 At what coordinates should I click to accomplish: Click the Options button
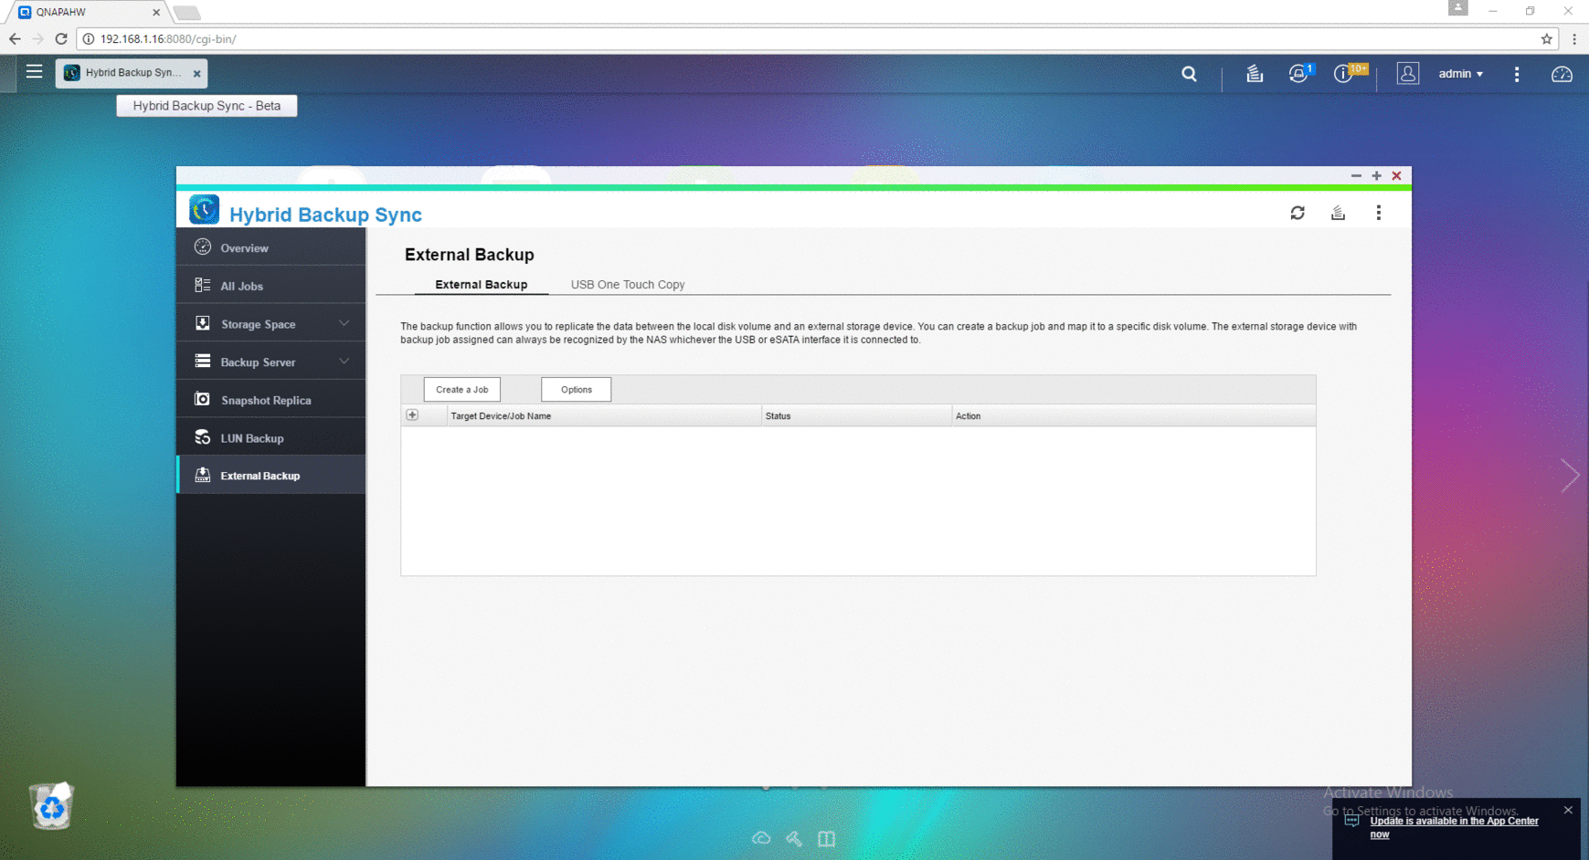point(576,390)
